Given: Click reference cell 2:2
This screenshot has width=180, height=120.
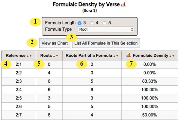Looking at the screenshot, I should pos(19,73).
